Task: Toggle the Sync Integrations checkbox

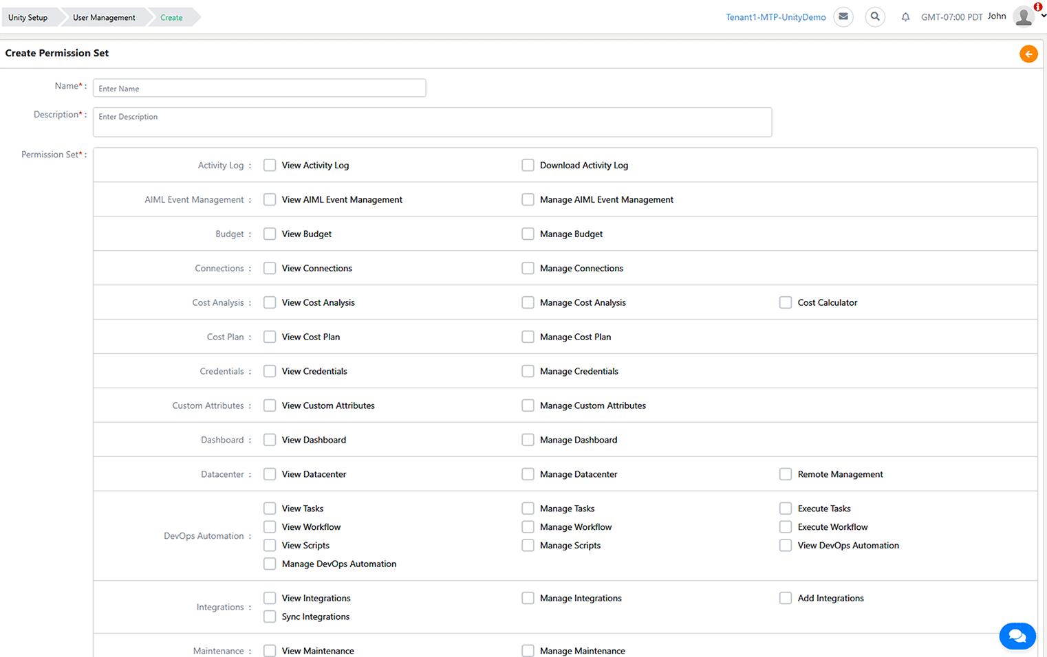Action: tap(270, 616)
